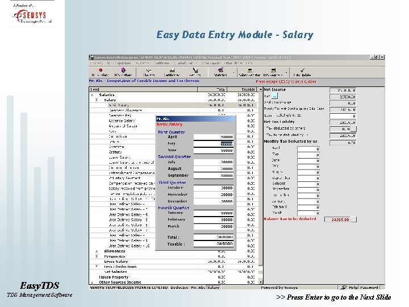Click the scroll up arrow of head list
The height and width of the screenshot is (307, 409).
260,90
